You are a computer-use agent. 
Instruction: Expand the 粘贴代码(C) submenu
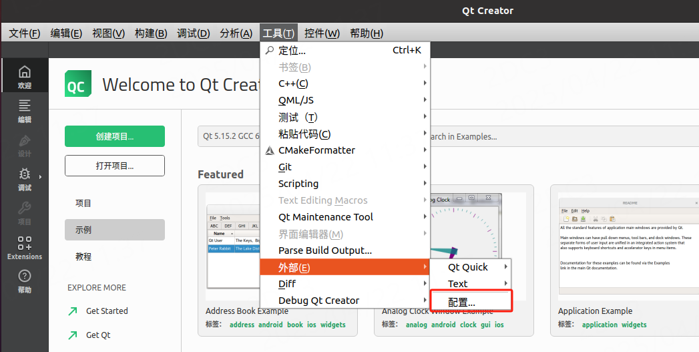point(345,134)
